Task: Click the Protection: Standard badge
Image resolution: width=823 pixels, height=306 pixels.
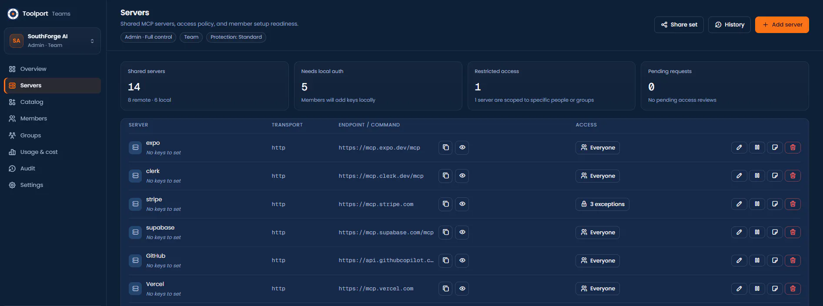Action: point(236,37)
